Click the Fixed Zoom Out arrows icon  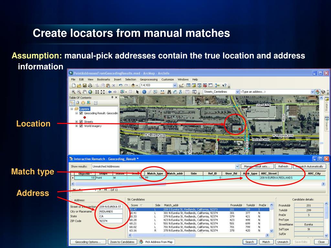point(102,92)
